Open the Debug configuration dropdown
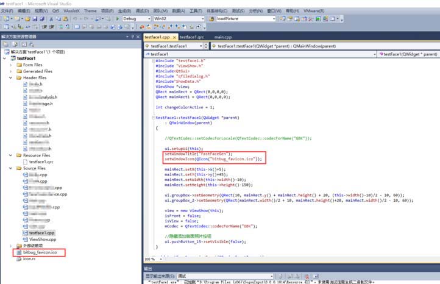Image resolution: width=440 pixels, height=284 pixels. tap(137, 19)
